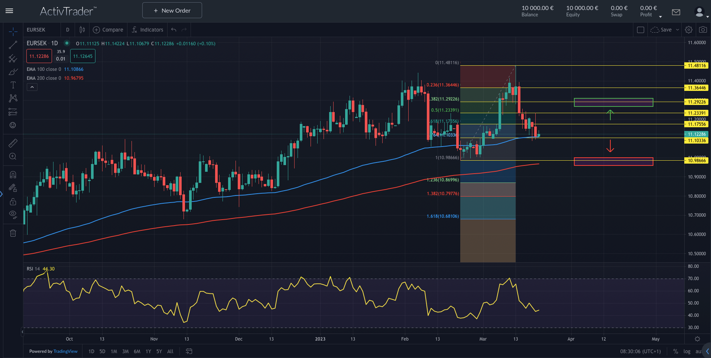Screen dimensions: 711x358
Task: Open the mail inbox envelope icon
Action: pyautogui.click(x=676, y=12)
